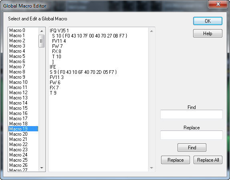The image size is (230, 180).
Task: Click the OK button
Action: (x=208, y=21)
